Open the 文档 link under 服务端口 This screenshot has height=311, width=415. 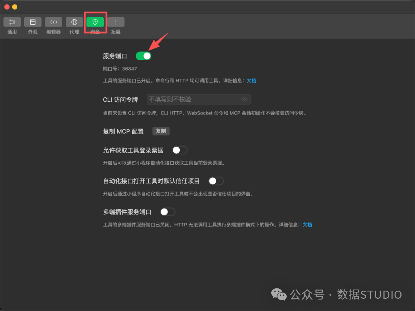(251, 81)
